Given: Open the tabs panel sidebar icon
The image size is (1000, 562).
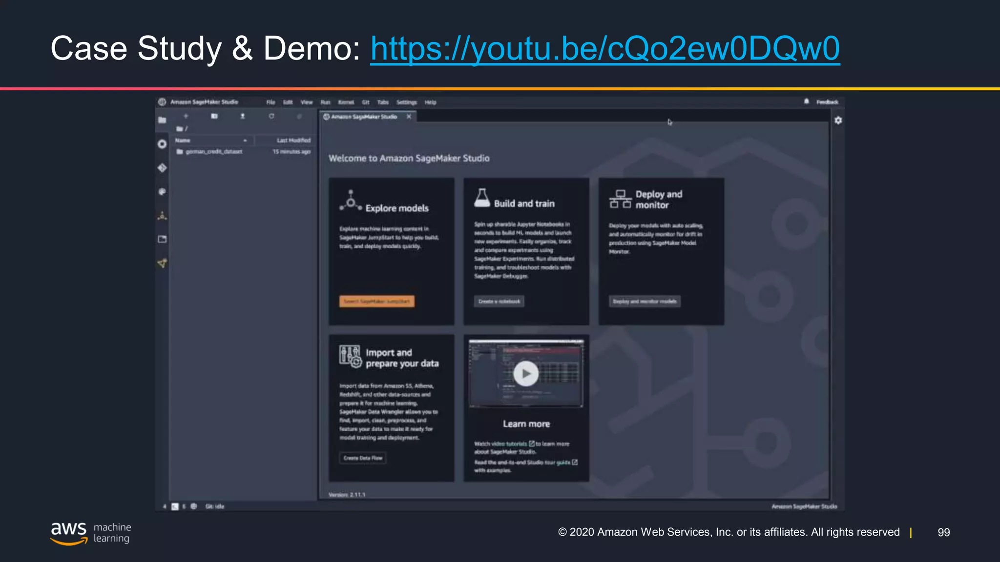Looking at the screenshot, I should (162, 239).
